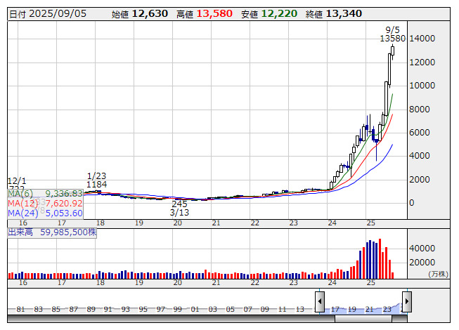Screen dimensions: 459x330
Task: Click the latest candlestick near 13580
Action: 392,51
